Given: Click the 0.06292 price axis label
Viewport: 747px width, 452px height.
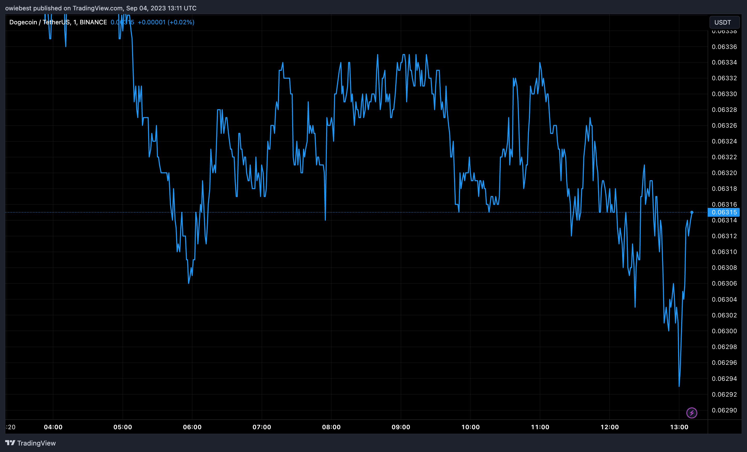Looking at the screenshot, I should click(724, 394).
